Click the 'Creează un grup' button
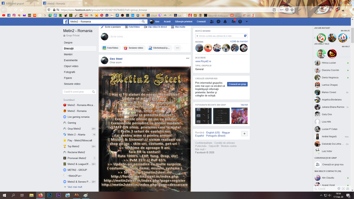Image resolution: width=354 pixels, height=199 pixels. pos(237,84)
